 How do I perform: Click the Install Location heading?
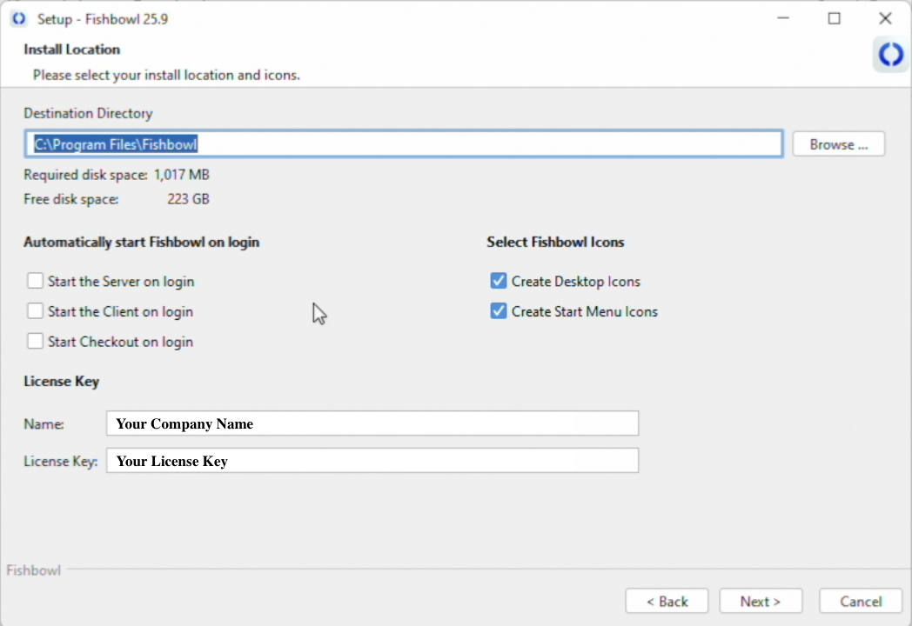coord(71,50)
